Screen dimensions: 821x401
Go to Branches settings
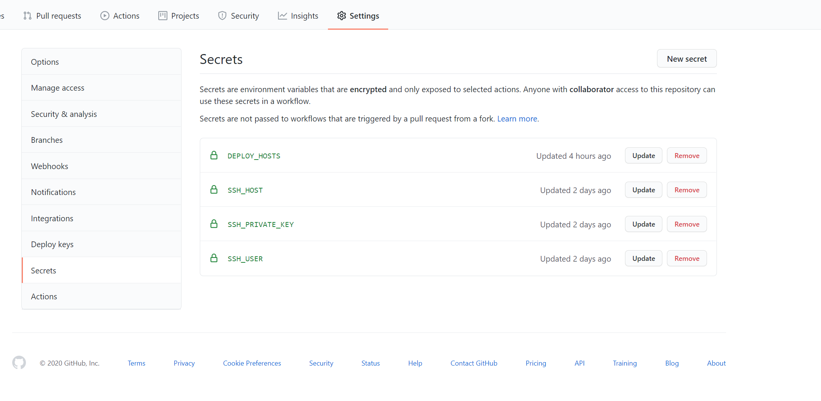[x=101, y=140]
